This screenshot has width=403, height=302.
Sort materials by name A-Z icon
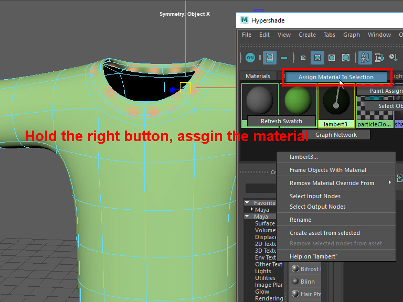(366, 58)
